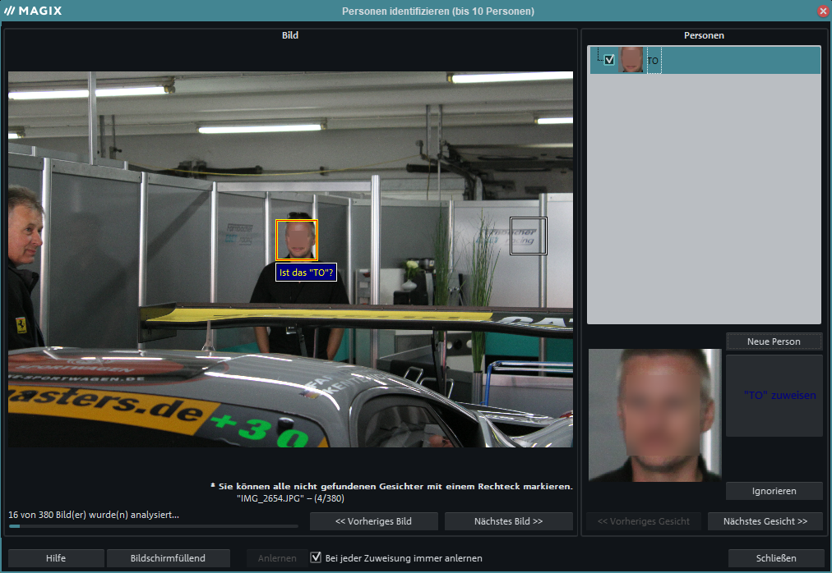Click the TO name label in list
This screenshot has height=573, width=832.
click(x=653, y=61)
